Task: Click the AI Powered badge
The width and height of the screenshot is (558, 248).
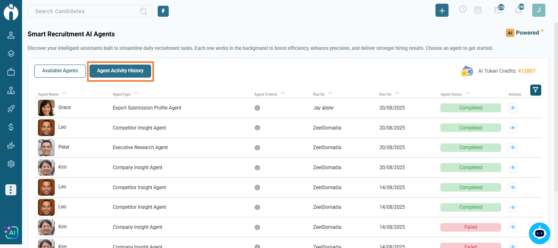Action: pyautogui.click(x=525, y=32)
